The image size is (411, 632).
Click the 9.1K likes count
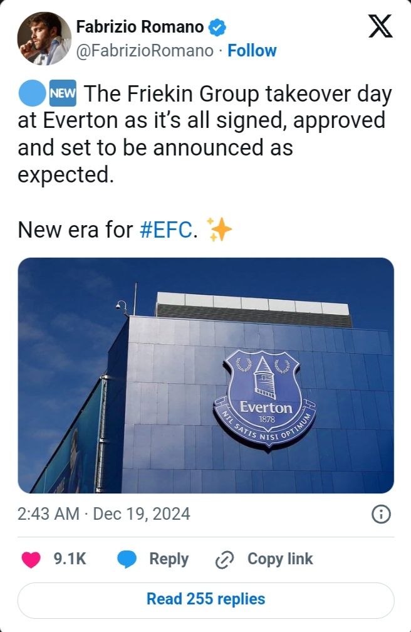tap(70, 559)
